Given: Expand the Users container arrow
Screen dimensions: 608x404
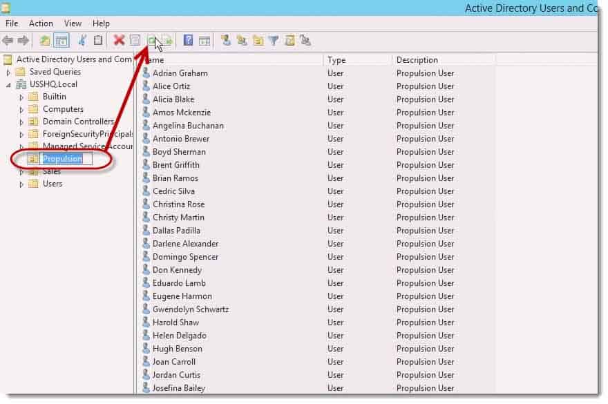Looking at the screenshot, I should tap(21, 184).
